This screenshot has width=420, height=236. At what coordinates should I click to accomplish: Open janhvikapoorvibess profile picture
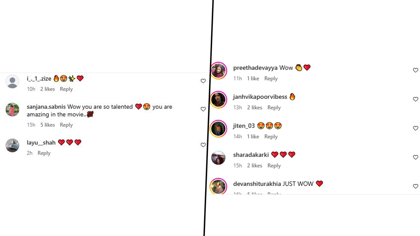pyautogui.click(x=218, y=100)
